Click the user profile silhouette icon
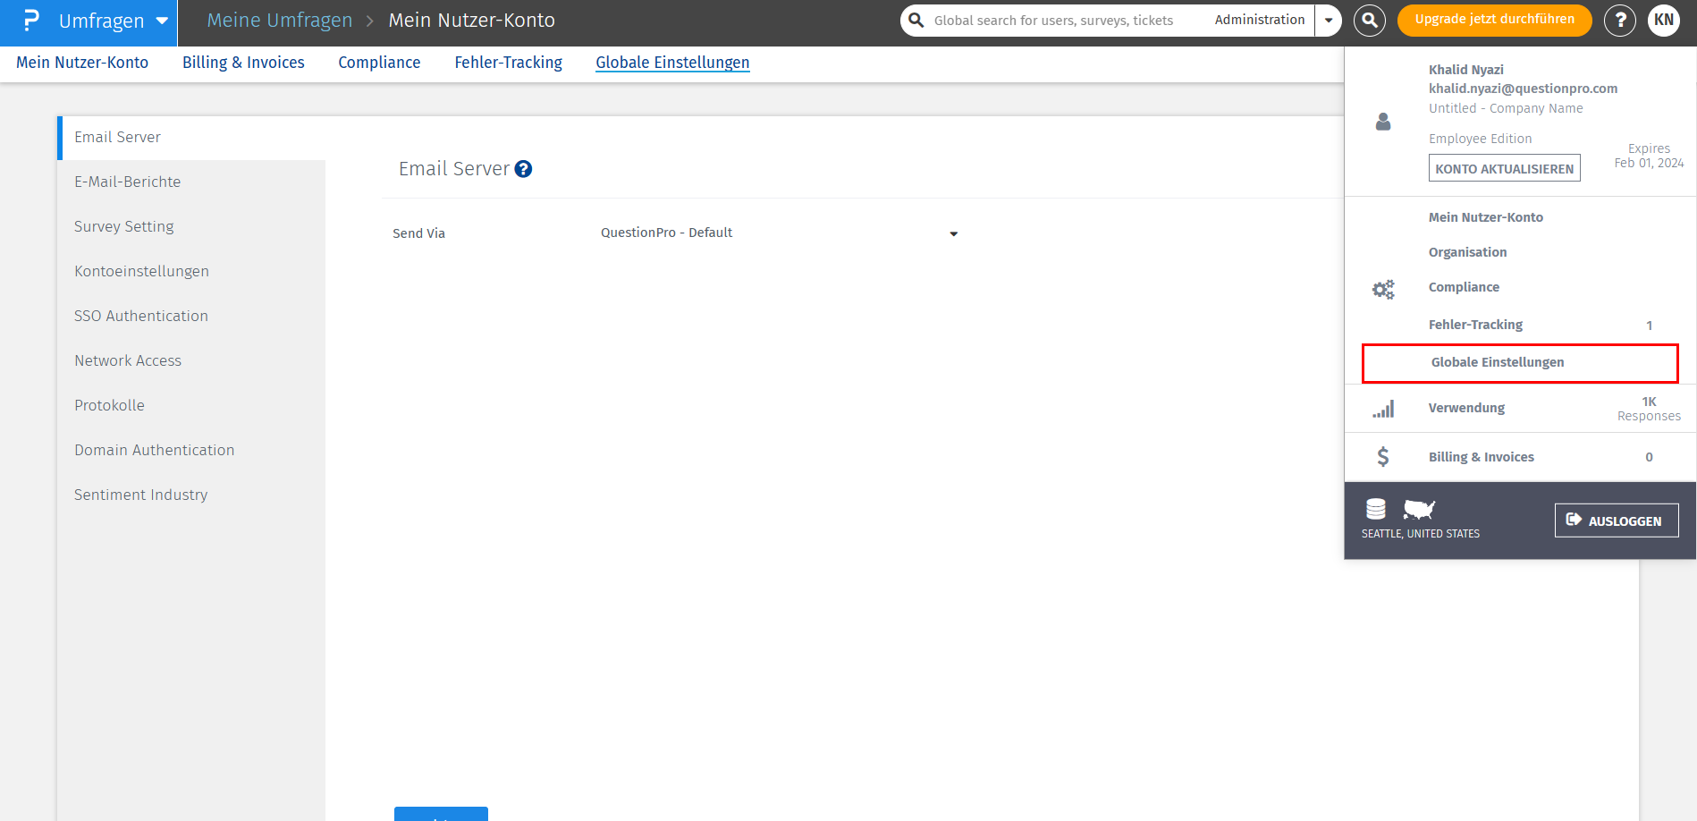The image size is (1697, 821). pyautogui.click(x=1383, y=122)
